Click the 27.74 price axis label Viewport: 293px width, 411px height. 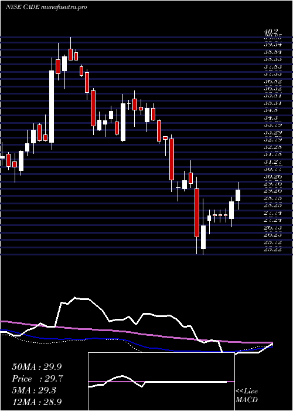pos(274,213)
